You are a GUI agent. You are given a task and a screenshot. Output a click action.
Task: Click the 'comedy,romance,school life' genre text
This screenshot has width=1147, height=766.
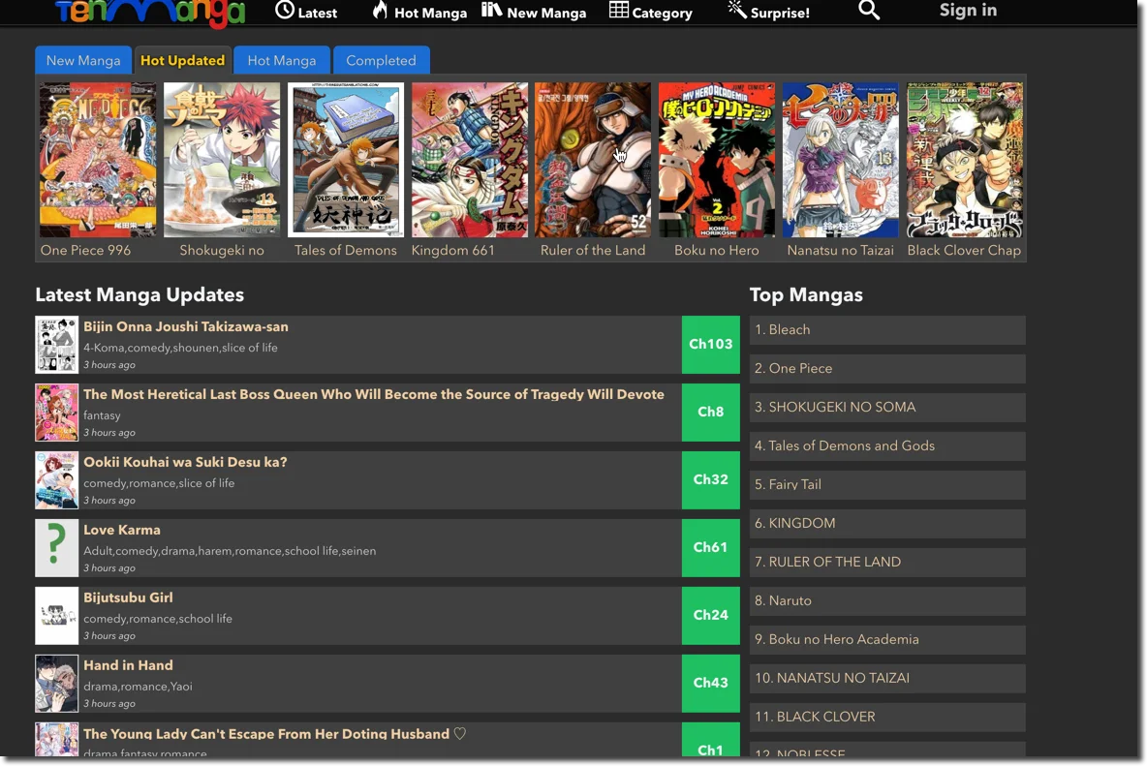(158, 619)
